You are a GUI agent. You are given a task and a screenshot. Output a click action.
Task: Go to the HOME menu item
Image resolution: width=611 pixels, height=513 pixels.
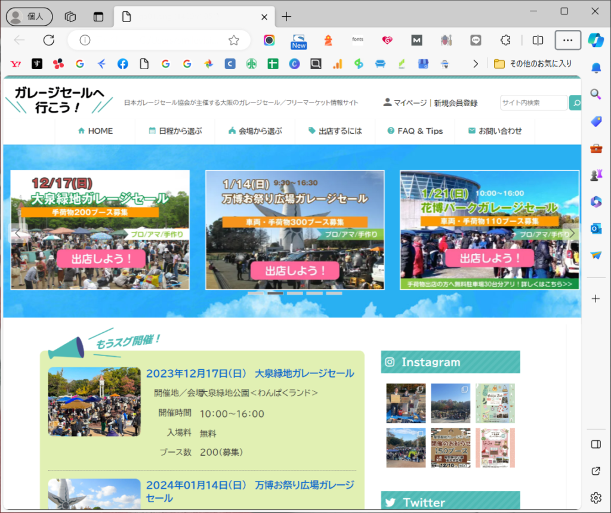pos(95,131)
